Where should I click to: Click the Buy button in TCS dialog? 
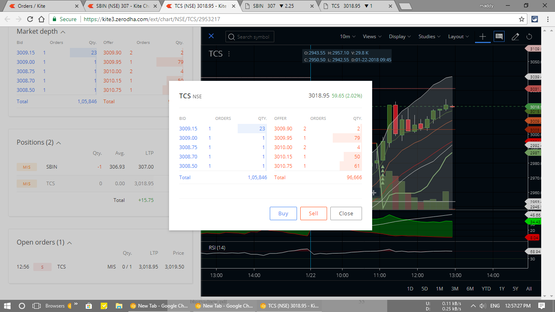click(283, 213)
